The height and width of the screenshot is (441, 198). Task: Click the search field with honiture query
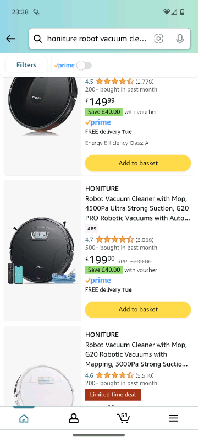[x=109, y=39]
